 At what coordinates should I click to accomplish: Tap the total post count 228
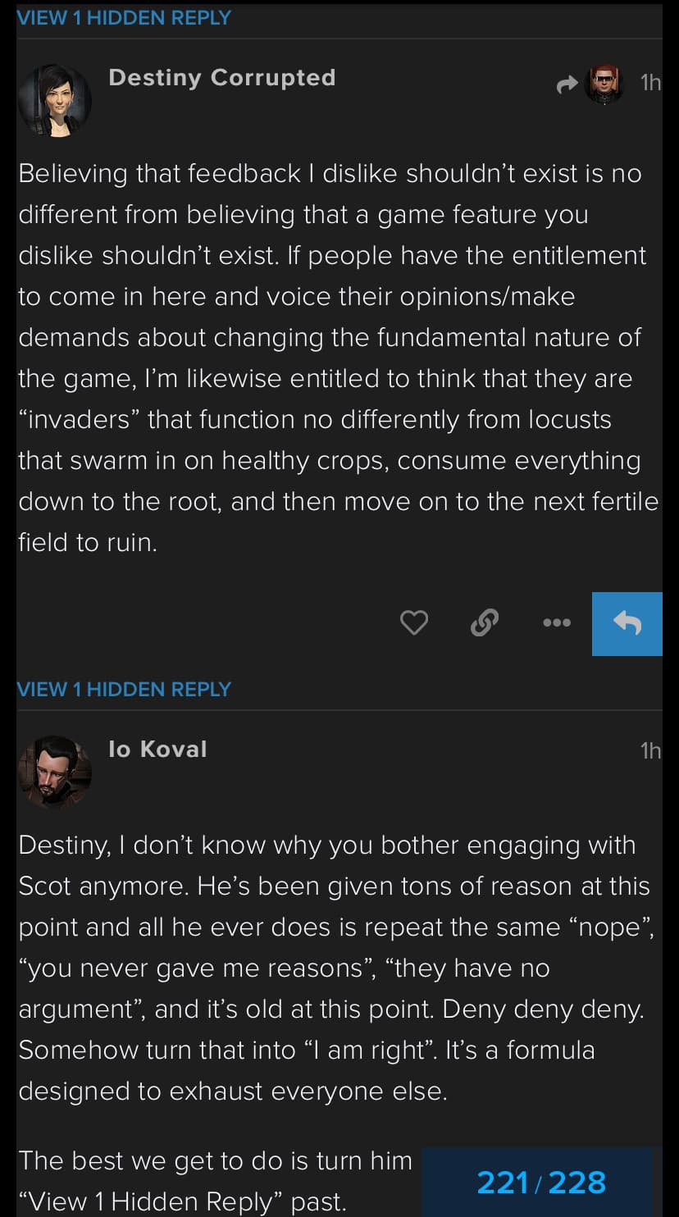pyautogui.click(x=577, y=1183)
